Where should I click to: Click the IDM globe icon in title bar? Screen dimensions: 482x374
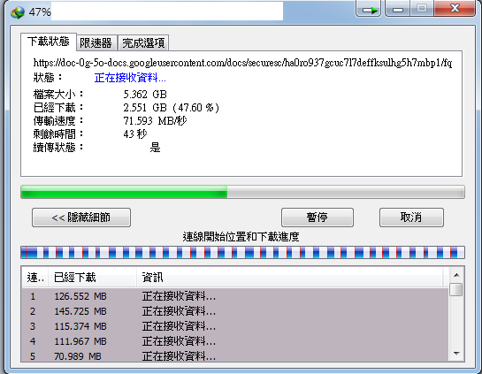tap(17, 12)
